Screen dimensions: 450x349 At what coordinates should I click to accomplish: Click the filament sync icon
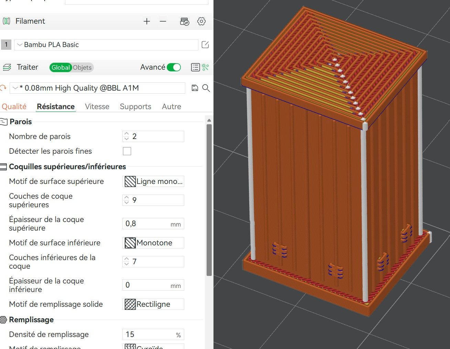[x=185, y=22]
